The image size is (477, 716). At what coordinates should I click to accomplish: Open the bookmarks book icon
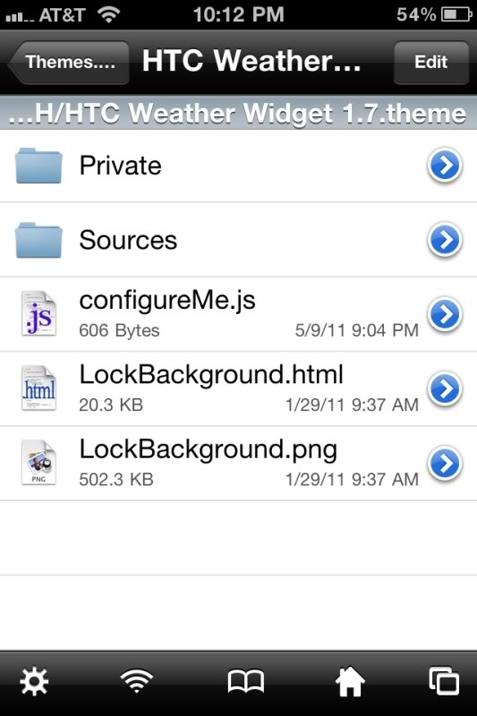[245, 682]
